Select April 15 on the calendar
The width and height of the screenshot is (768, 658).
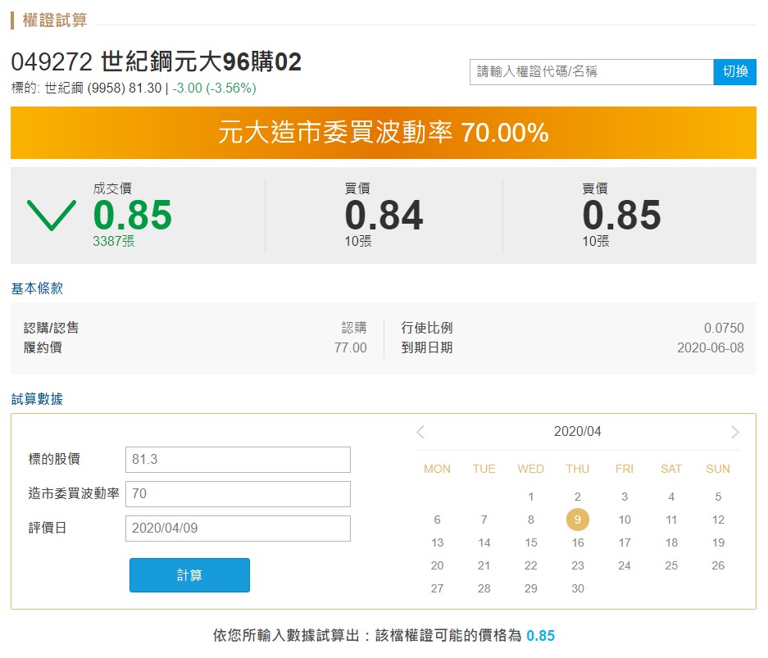pos(531,542)
